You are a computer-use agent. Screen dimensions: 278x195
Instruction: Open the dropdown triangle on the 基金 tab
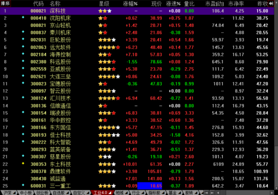pyautogui.click(x=180, y=193)
